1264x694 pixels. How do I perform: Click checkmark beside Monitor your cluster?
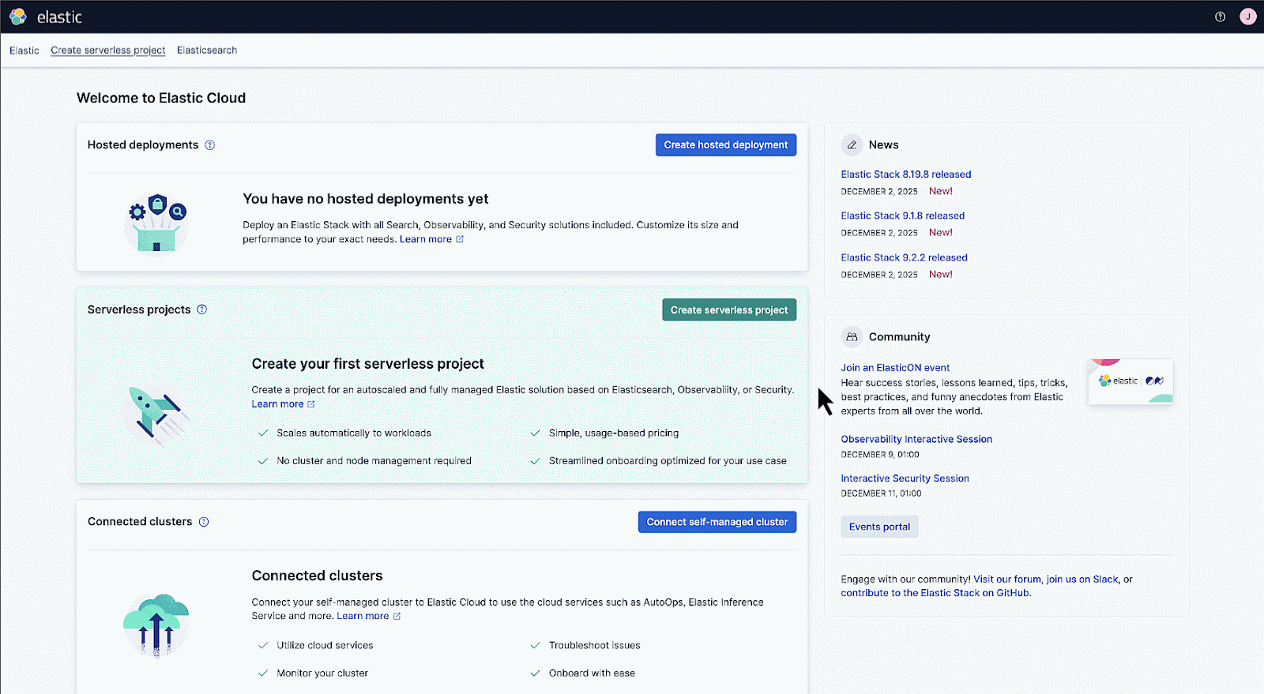[x=263, y=673]
